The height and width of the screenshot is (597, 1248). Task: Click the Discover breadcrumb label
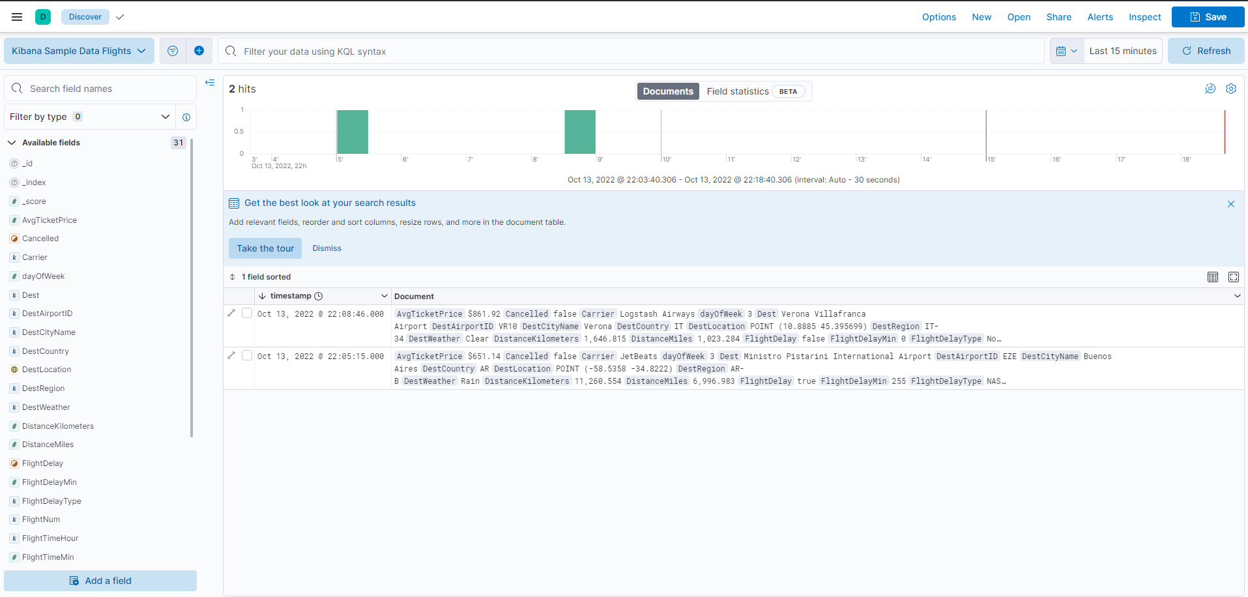point(85,17)
